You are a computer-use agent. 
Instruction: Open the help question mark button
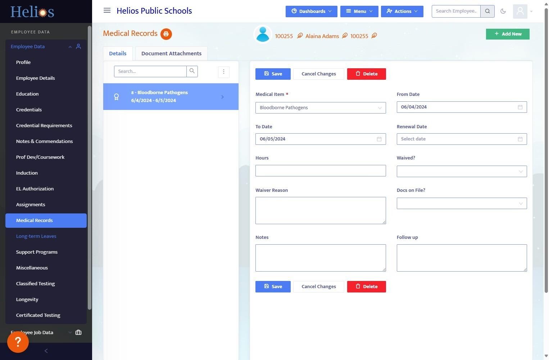18,342
